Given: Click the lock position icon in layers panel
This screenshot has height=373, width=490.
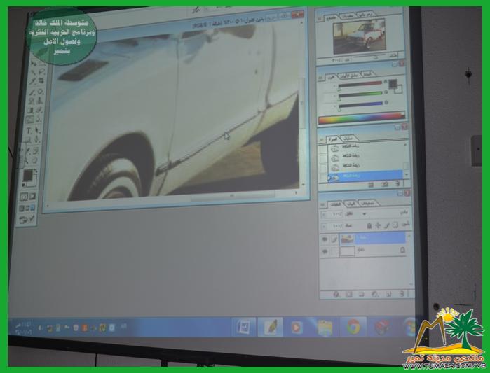Looking at the screenshot, I should coord(378,225).
